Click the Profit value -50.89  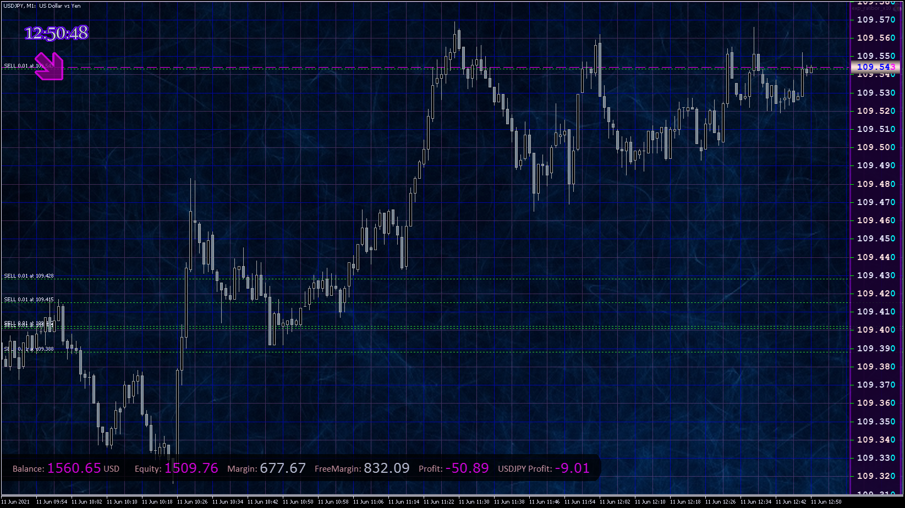coord(467,468)
